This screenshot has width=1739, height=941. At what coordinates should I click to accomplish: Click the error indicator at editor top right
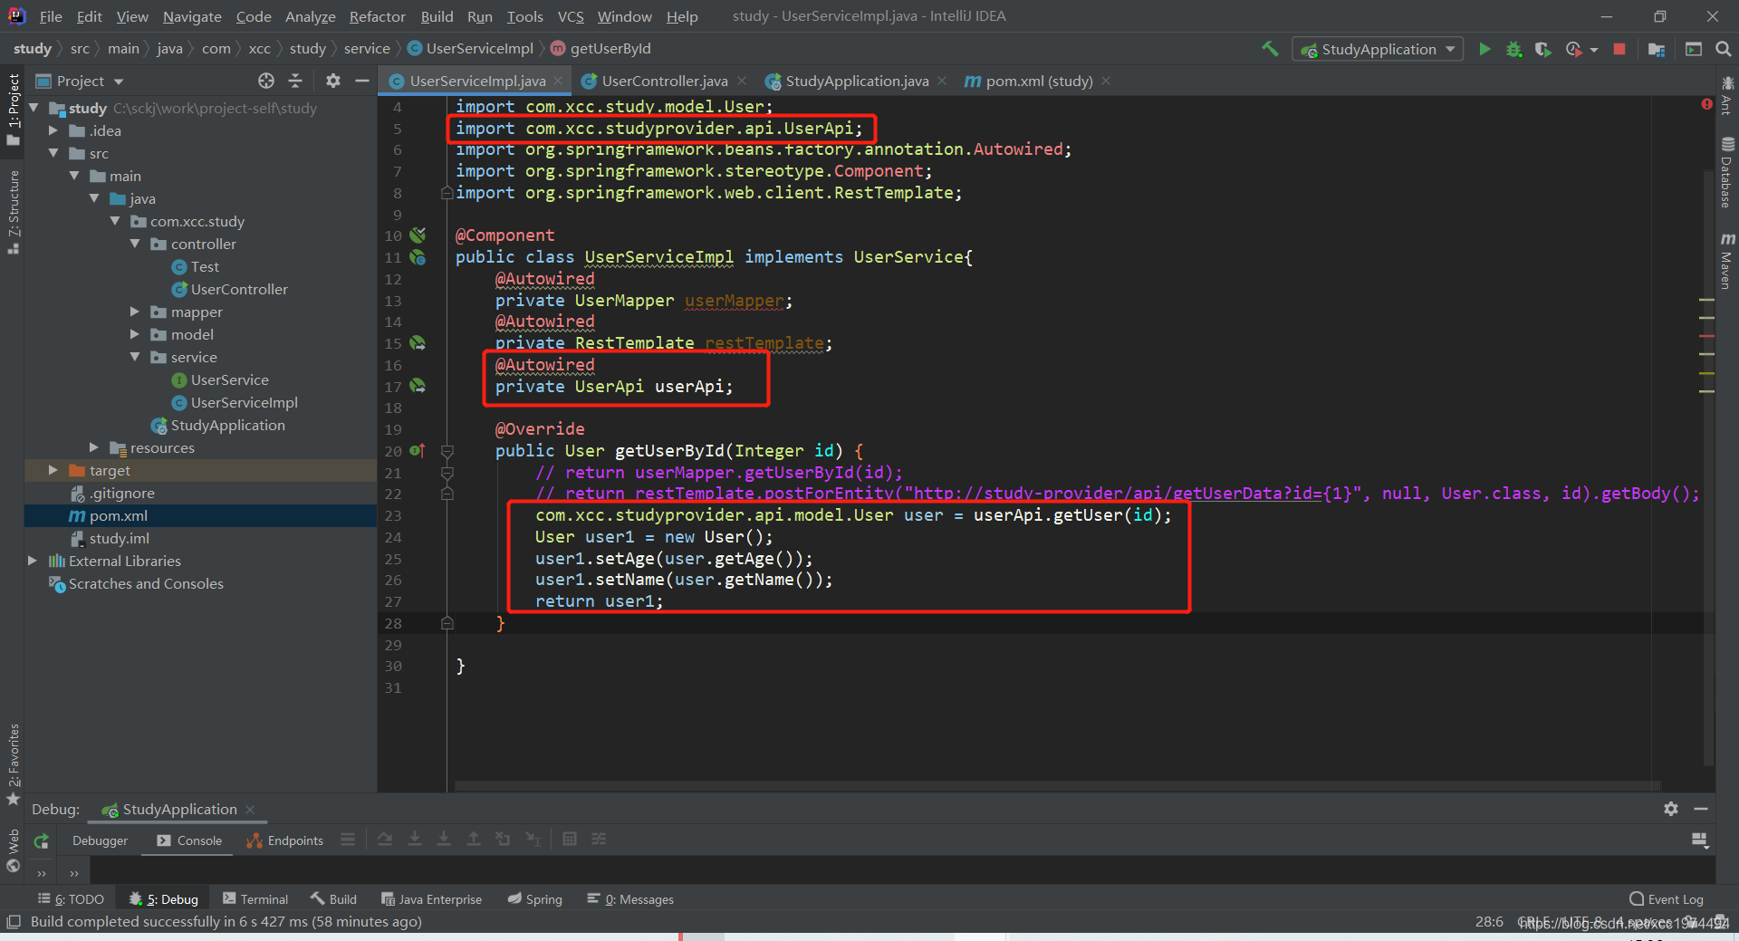1706,105
